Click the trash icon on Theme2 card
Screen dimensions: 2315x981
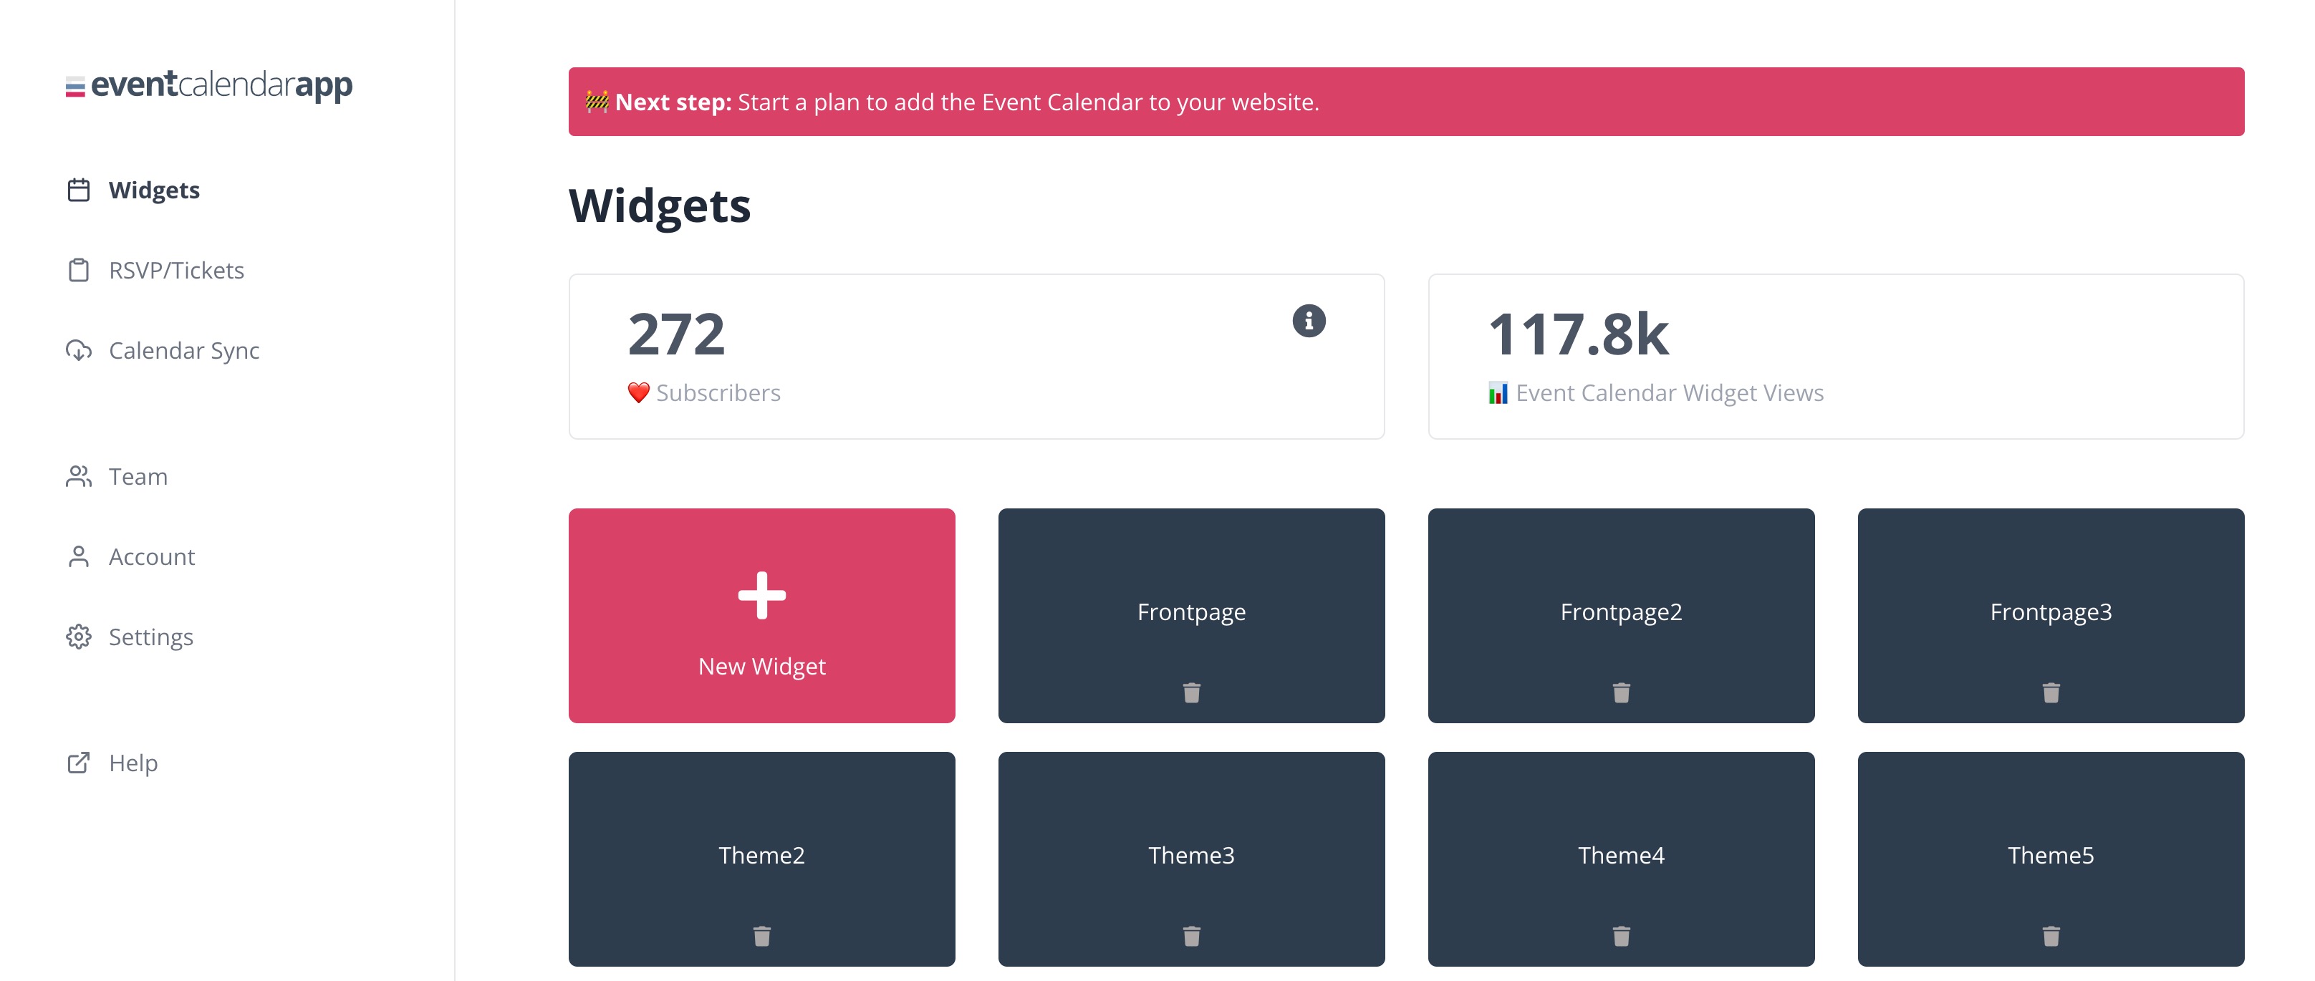762,936
